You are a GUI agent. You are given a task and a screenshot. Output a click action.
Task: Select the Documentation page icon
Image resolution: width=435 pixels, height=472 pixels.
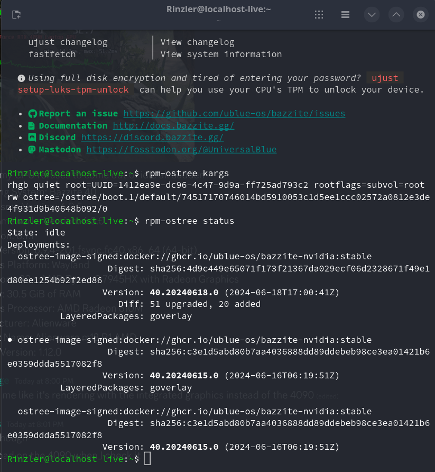[32, 125]
